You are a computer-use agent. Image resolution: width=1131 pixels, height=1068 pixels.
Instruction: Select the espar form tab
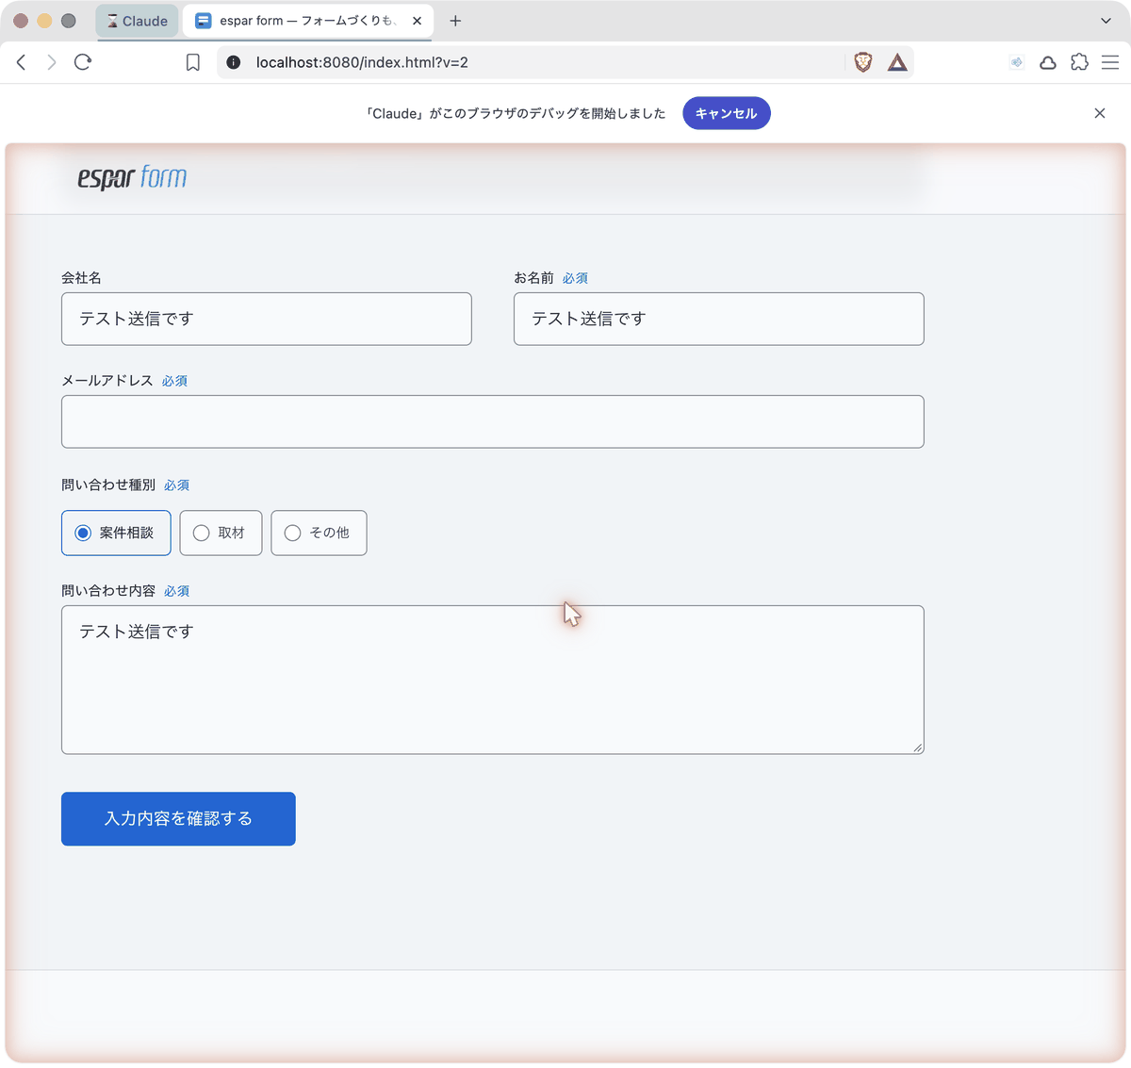(308, 21)
